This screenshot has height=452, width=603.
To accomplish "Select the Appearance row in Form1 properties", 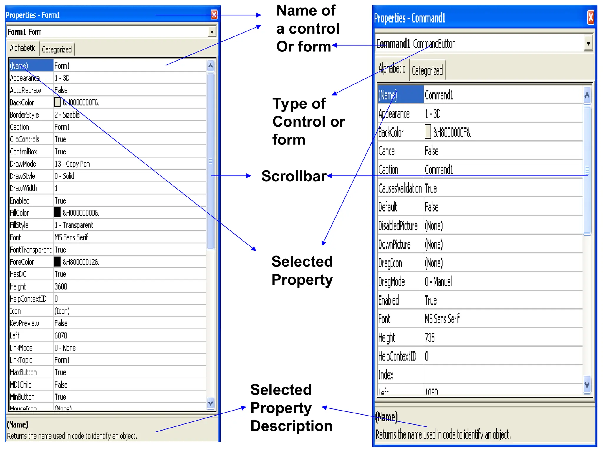I will (x=108, y=78).
